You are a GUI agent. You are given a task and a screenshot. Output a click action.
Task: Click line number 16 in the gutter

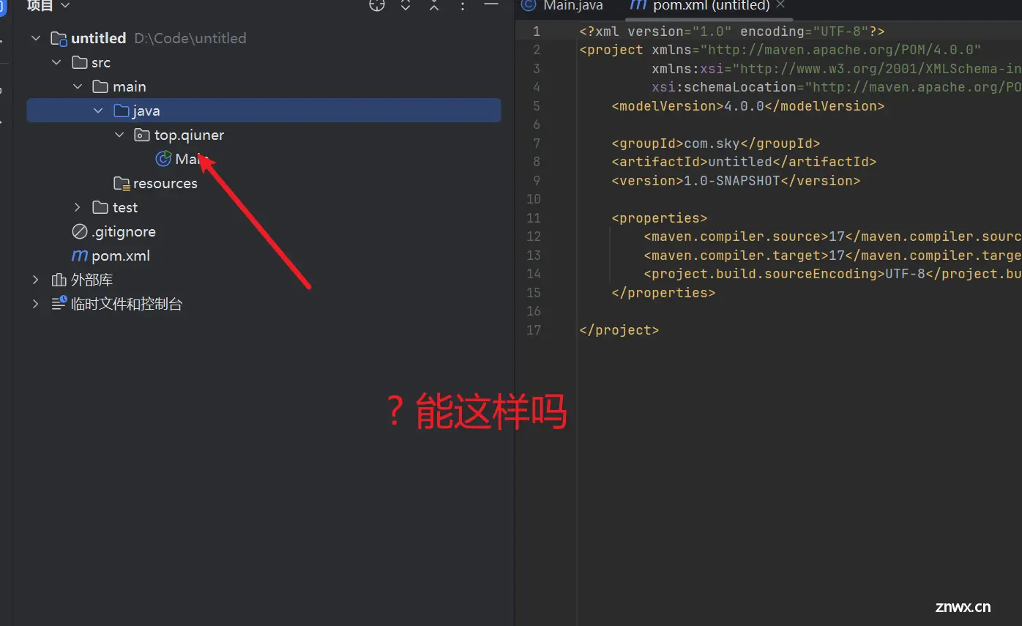[x=534, y=310]
